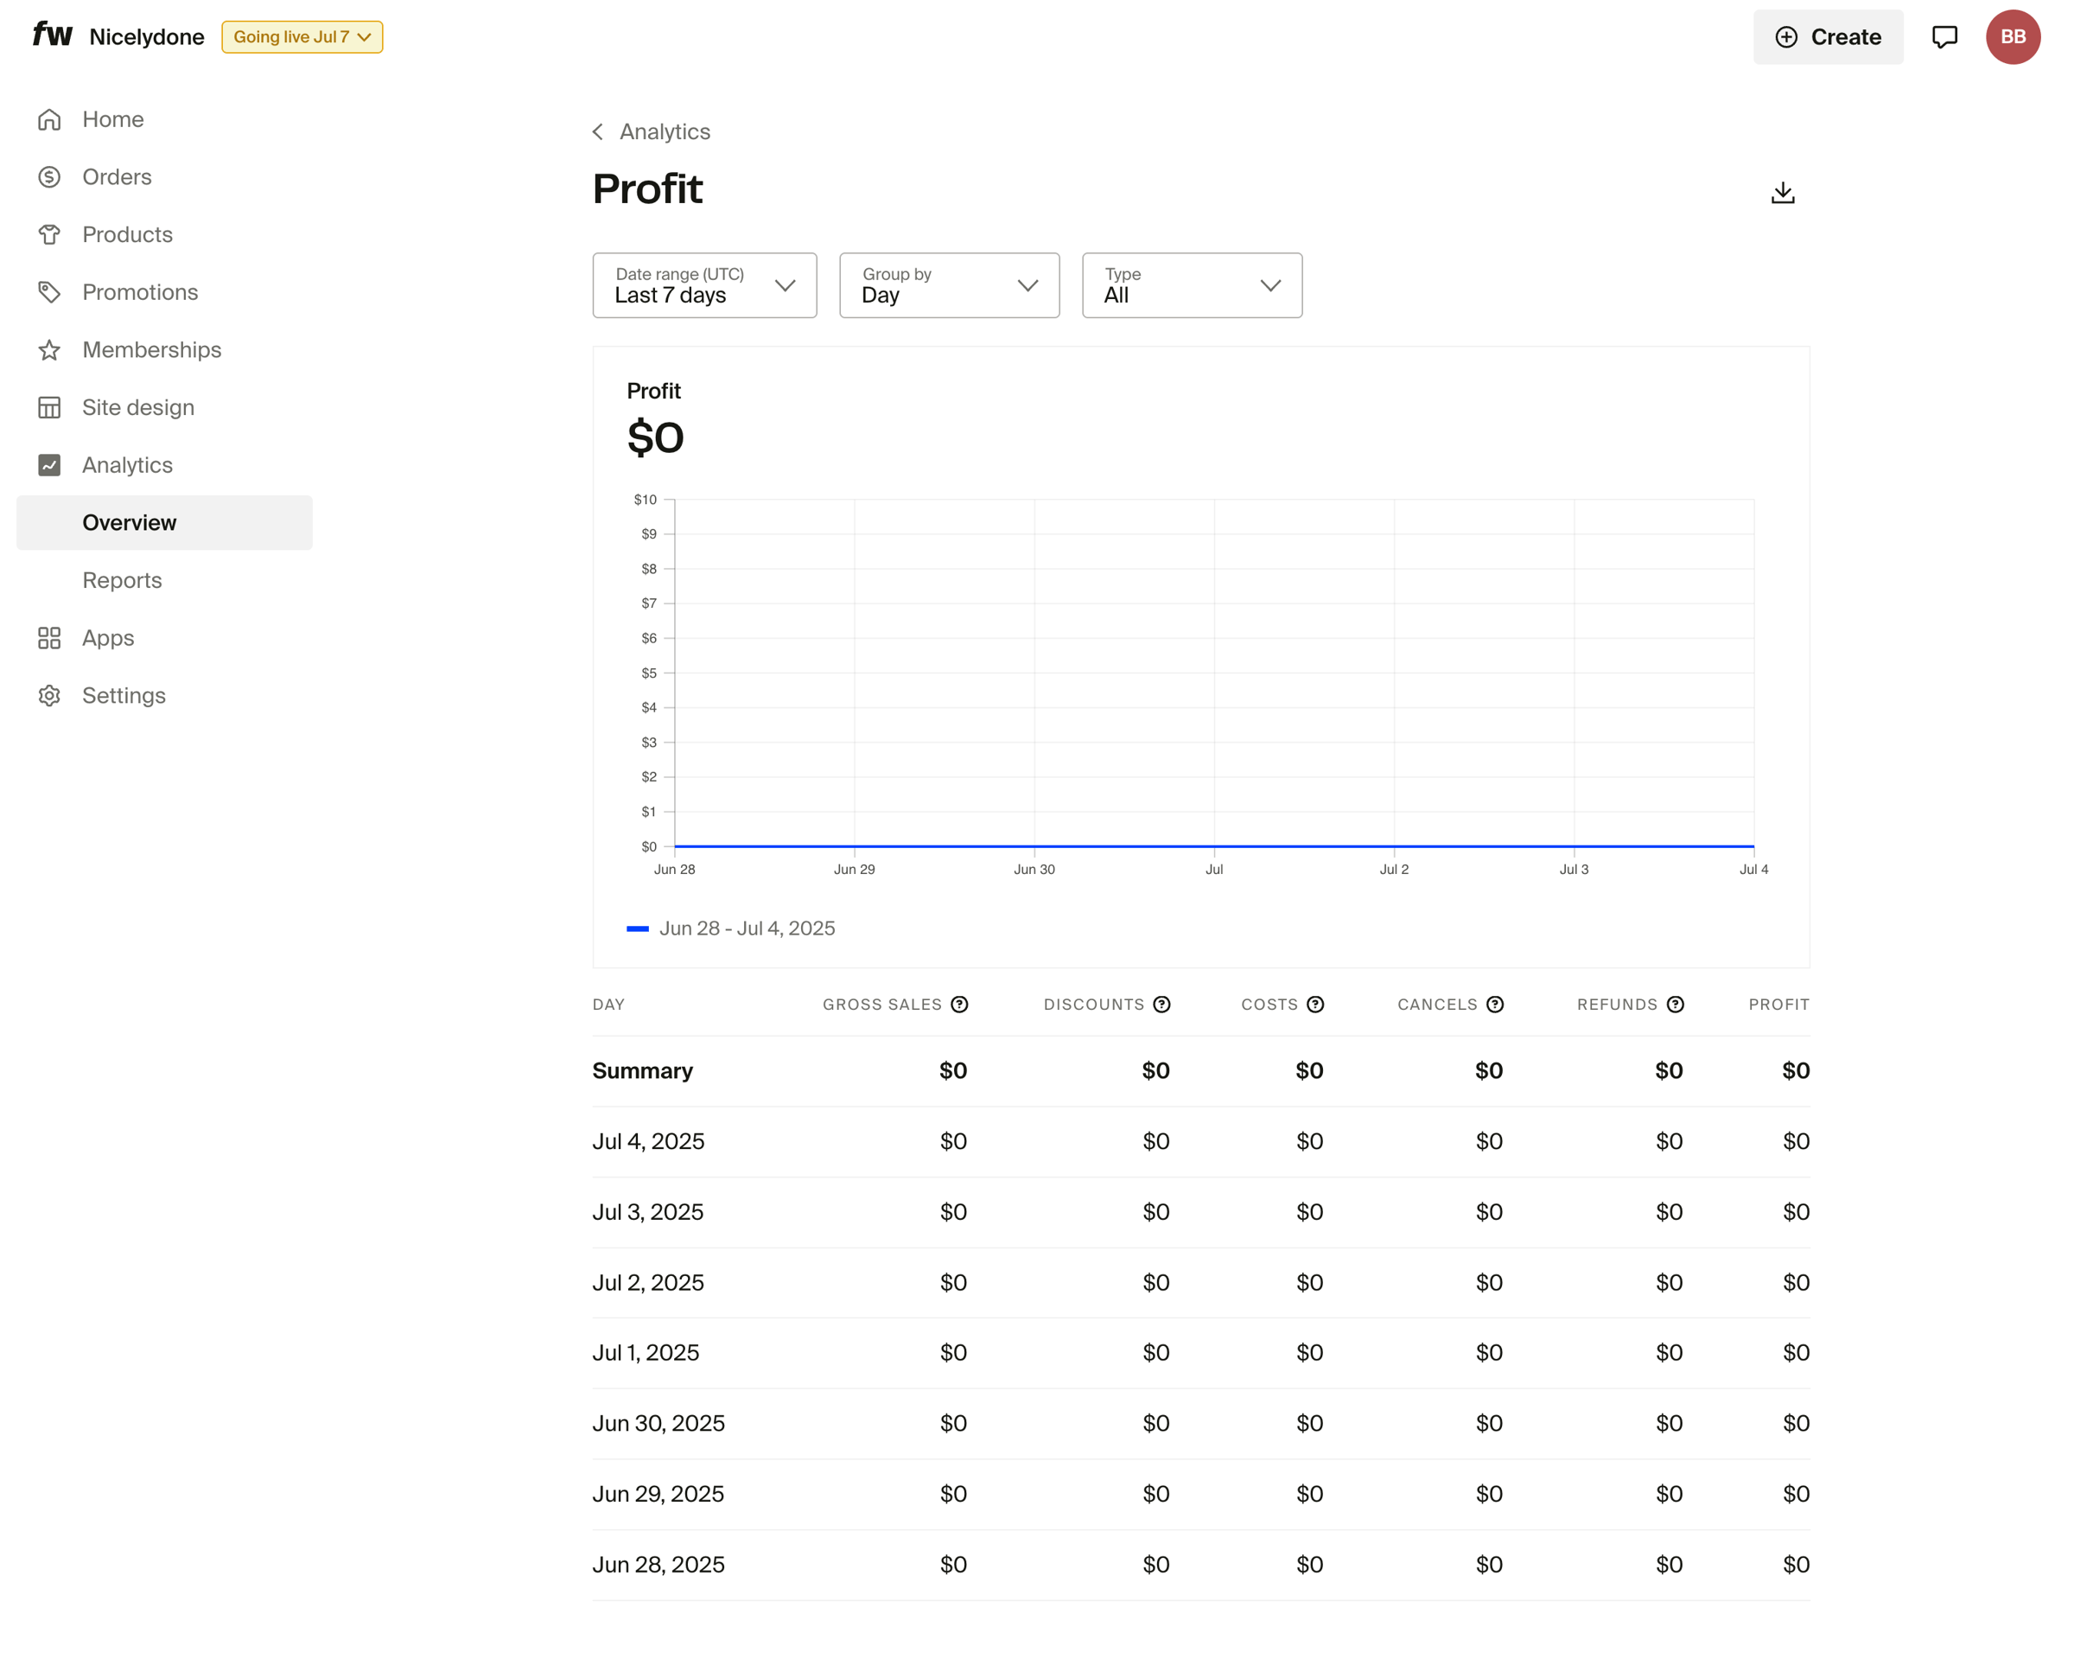The width and height of the screenshot is (2074, 1678).
Task: Select the Jul 3, 2025 row
Action: tap(1200, 1212)
